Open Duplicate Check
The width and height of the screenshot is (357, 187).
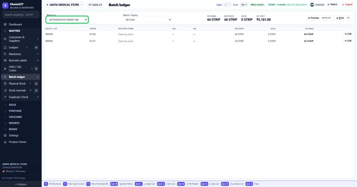coord(21,97)
